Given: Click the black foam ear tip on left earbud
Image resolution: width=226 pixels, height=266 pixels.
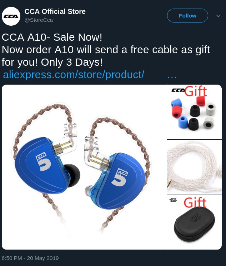Looking at the screenshot, I should pyautogui.click(x=72, y=175).
